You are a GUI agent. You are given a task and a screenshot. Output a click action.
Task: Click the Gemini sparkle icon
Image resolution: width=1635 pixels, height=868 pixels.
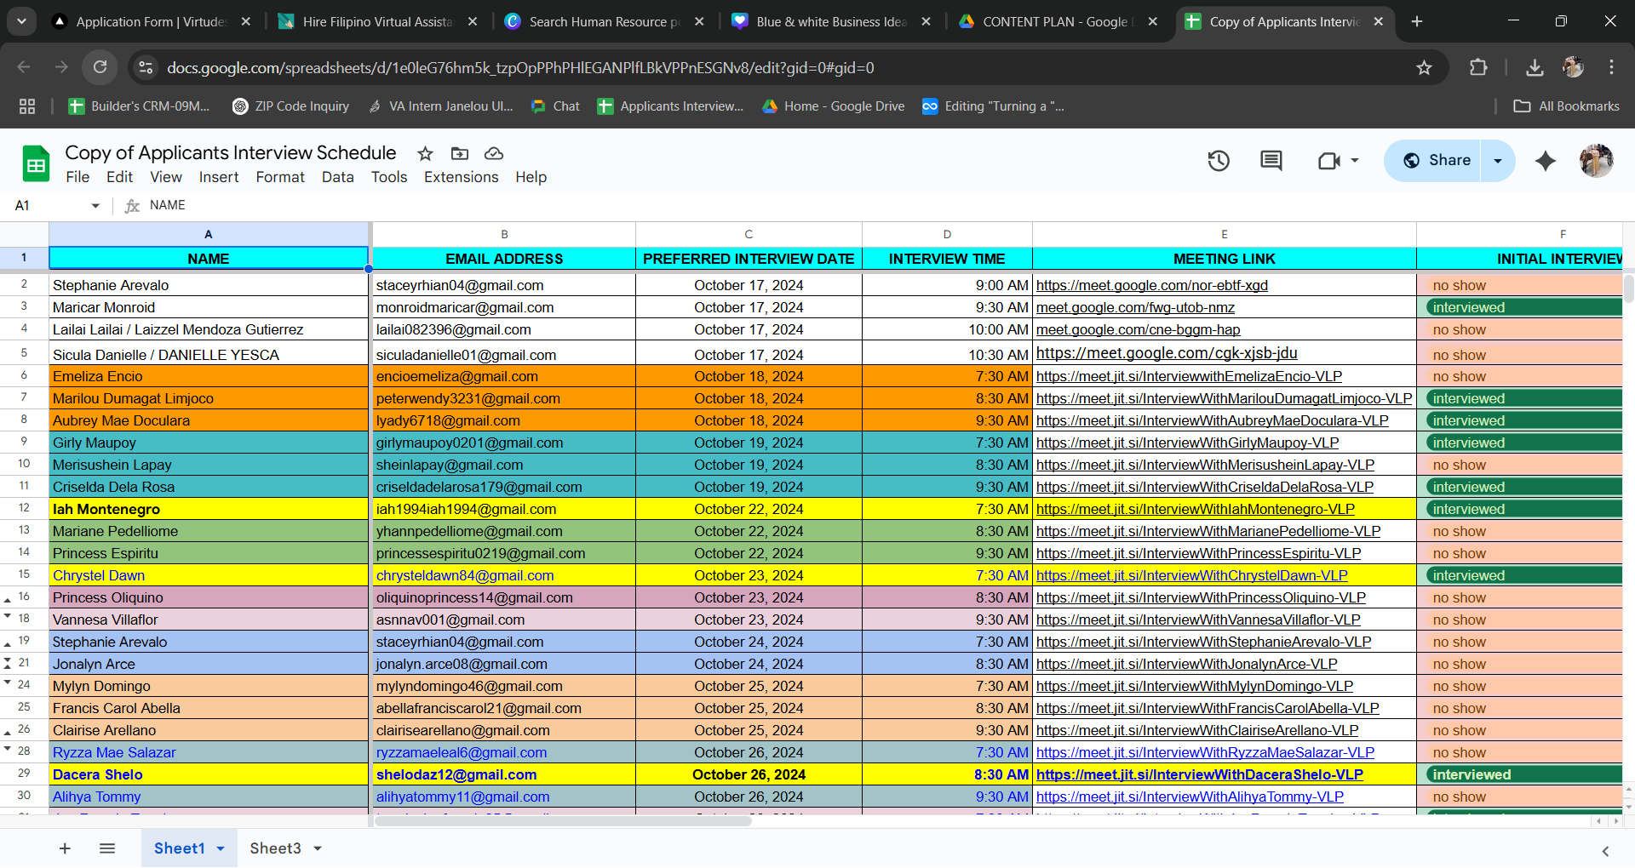point(1545,160)
